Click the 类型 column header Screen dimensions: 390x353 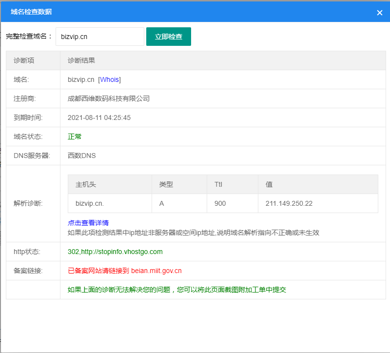click(166, 185)
